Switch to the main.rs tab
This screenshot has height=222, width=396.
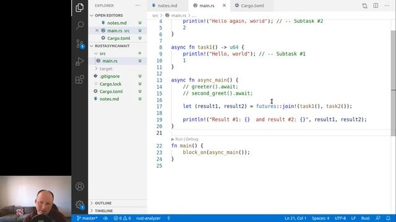pos(207,6)
